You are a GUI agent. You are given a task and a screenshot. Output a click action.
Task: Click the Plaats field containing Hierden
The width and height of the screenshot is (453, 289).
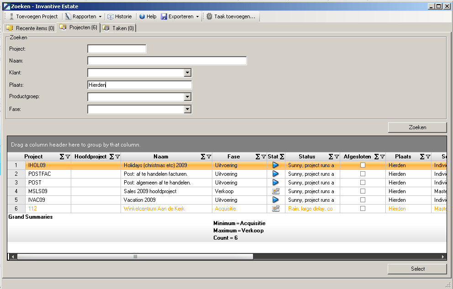(140, 85)
